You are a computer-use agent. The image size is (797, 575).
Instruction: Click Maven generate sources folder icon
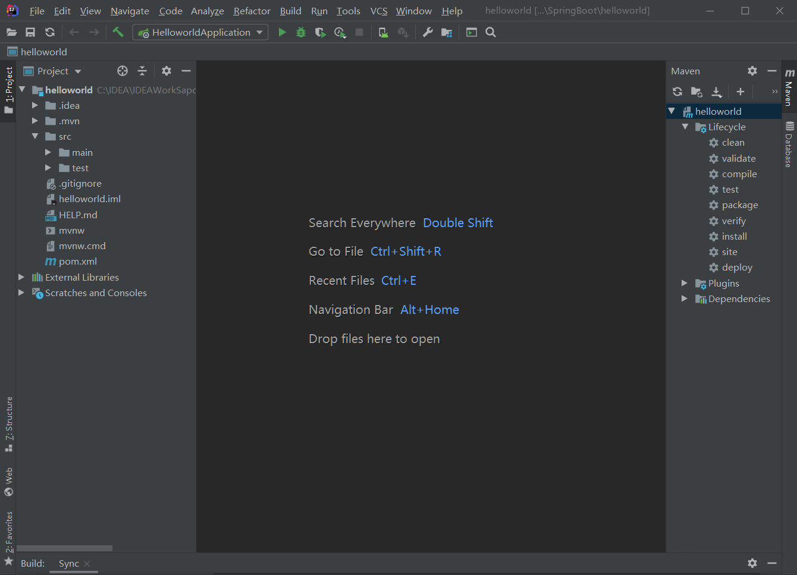point(696,92)
